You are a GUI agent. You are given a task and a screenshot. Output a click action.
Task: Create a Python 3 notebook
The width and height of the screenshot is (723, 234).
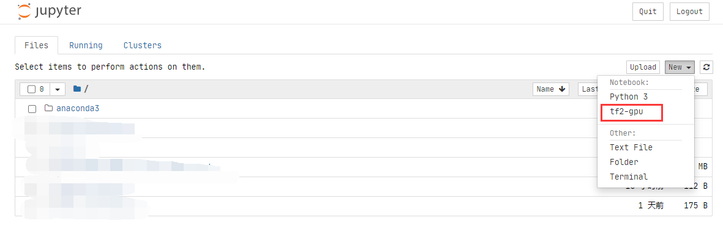coord(629,97)
